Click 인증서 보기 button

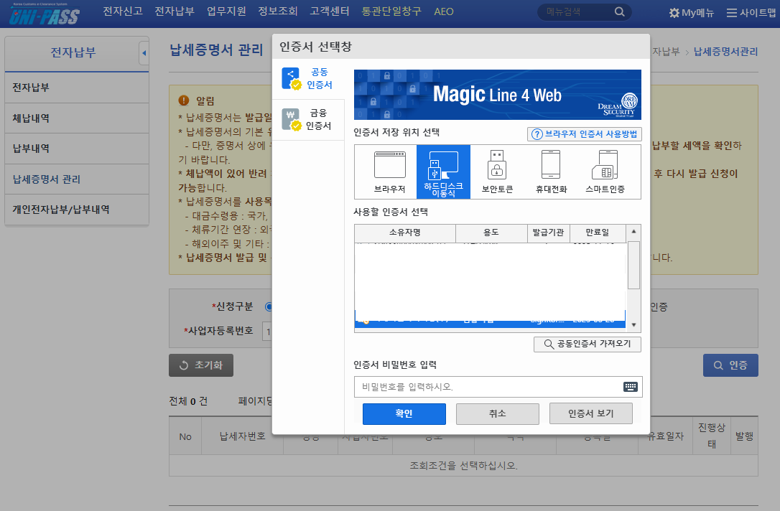(591, 413)
